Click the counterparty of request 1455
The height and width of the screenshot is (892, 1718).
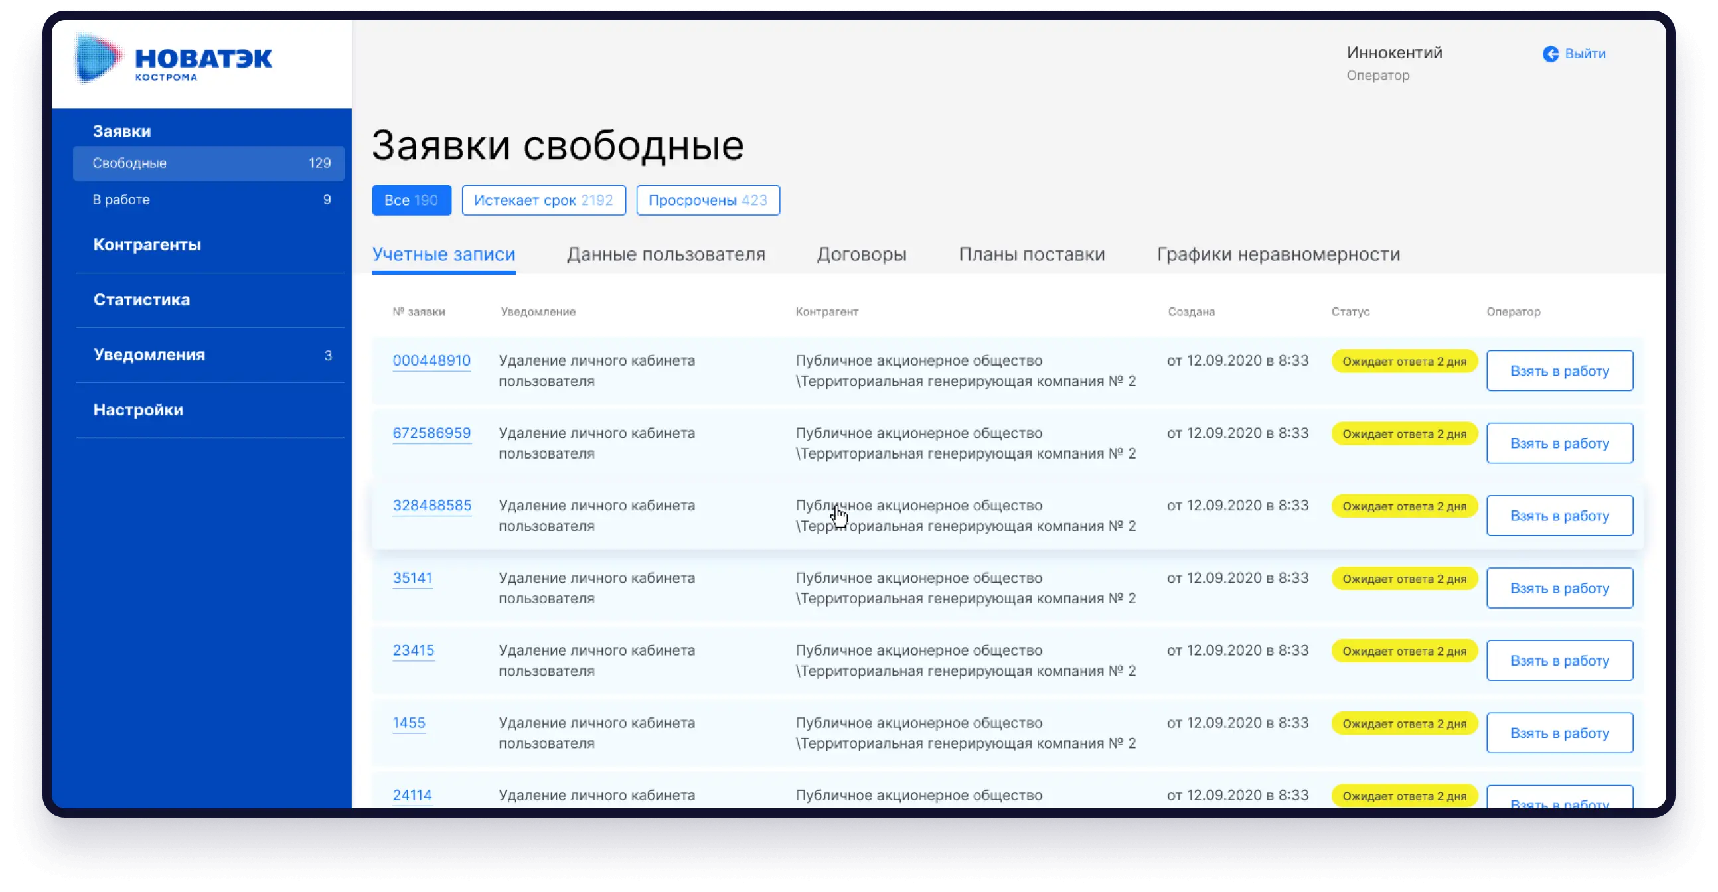click(965, 733)
